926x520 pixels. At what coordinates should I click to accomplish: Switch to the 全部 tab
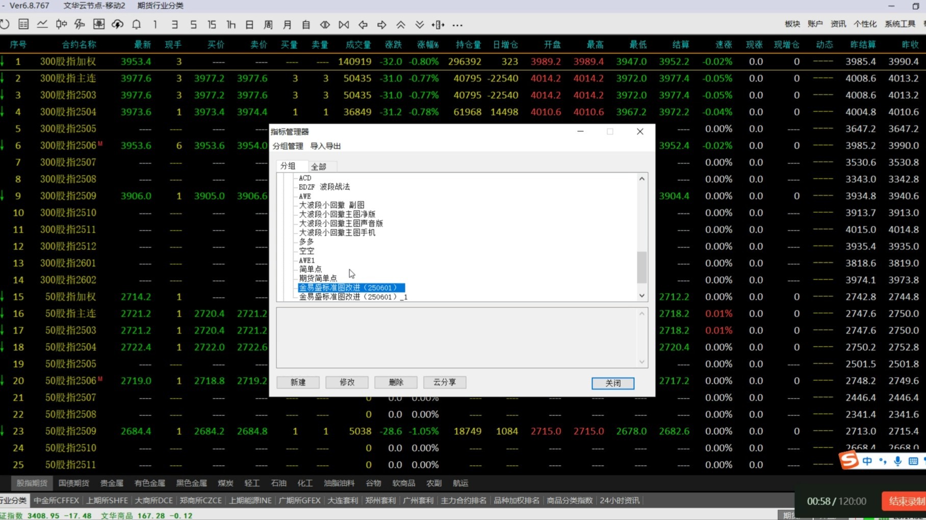coord(318,167)
